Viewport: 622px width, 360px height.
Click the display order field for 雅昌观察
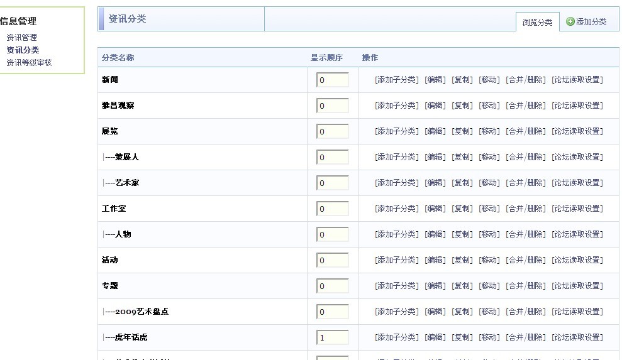point(333,106)
